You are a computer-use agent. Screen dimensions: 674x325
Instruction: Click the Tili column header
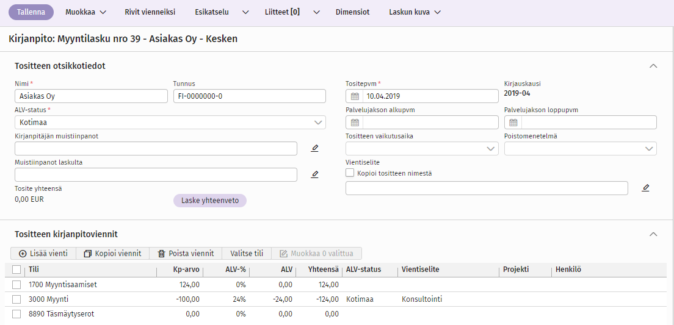[x=32, y=270]
